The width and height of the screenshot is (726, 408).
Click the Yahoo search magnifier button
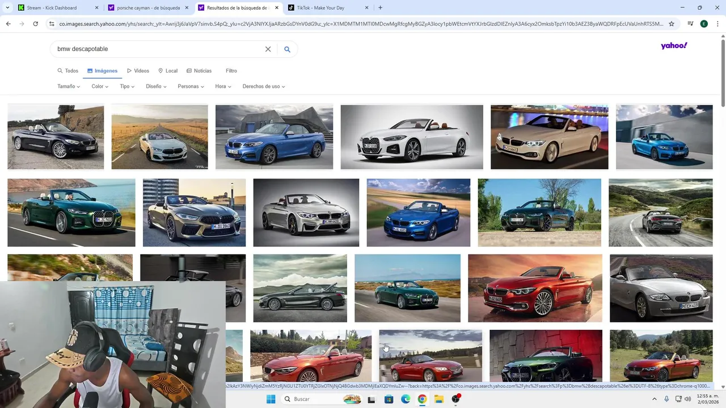pos(287,49)
